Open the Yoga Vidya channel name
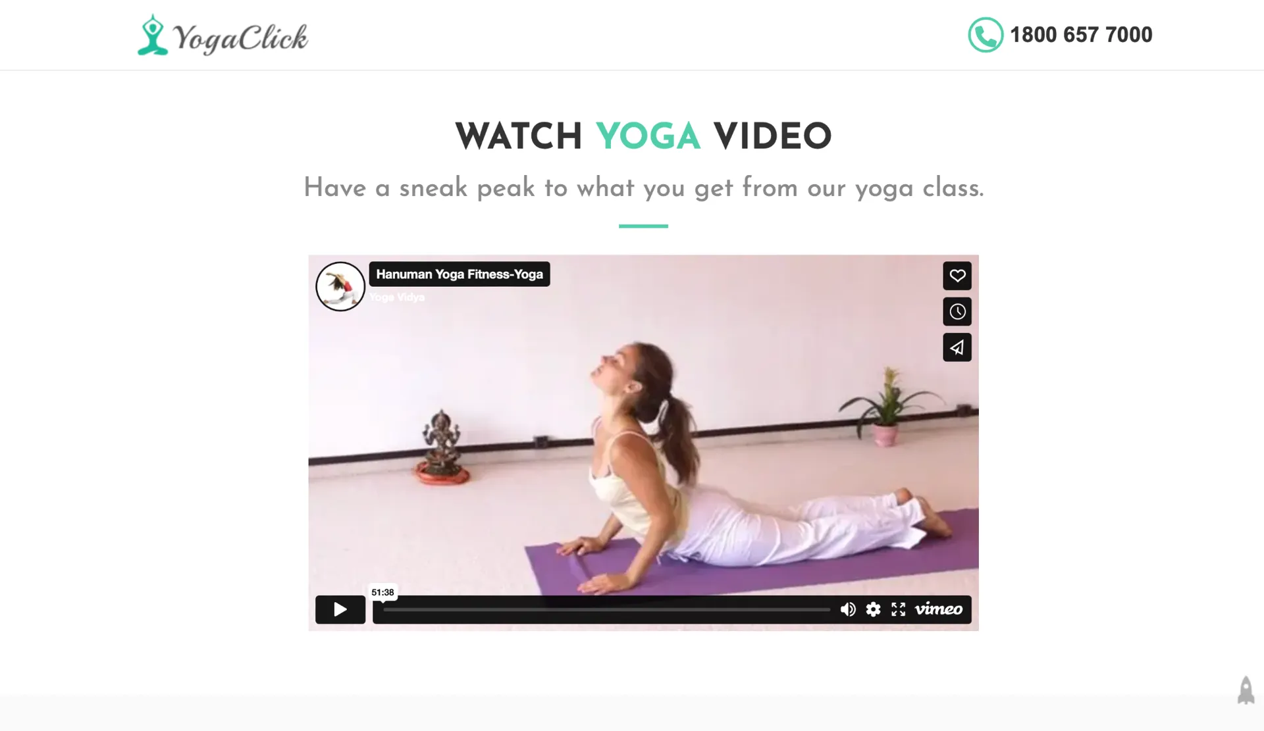Viewport: 1264px width, 731px height. (x=397, y=297)
